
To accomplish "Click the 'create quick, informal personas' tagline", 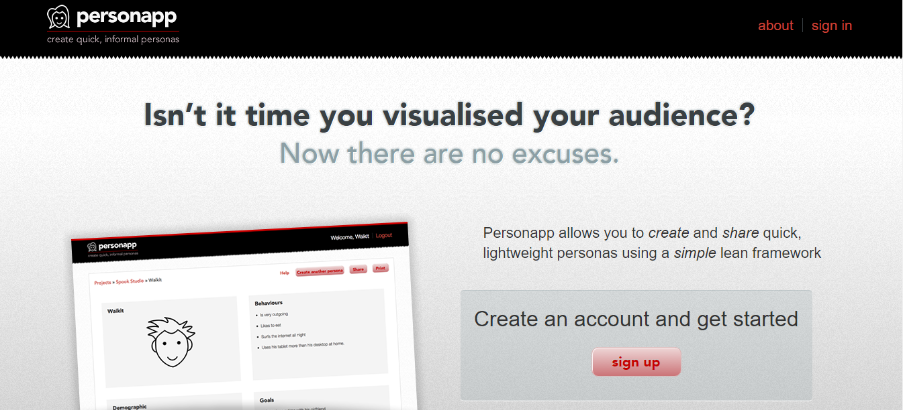I will 113,39.
